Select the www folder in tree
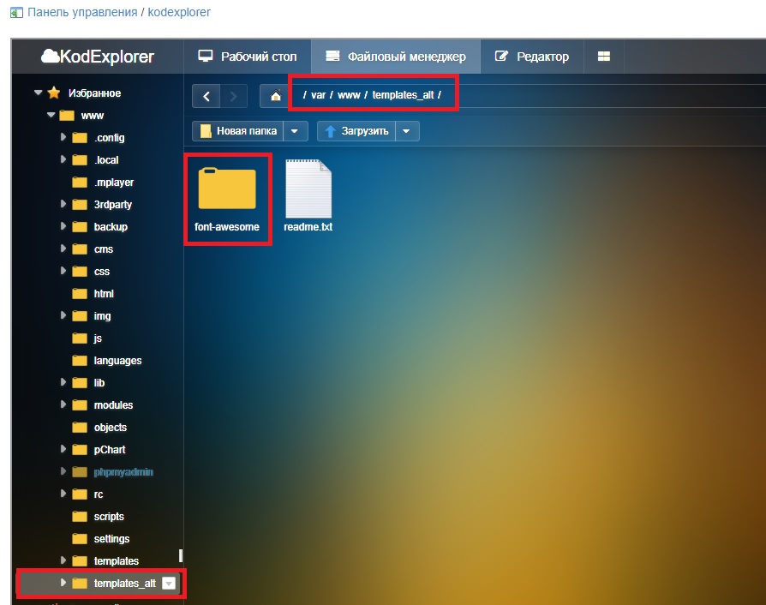 click(x=93, y=116)
